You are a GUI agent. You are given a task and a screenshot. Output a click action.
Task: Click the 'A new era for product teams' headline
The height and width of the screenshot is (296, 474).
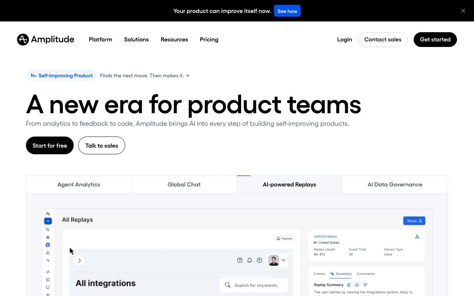[x=193, y=104]
